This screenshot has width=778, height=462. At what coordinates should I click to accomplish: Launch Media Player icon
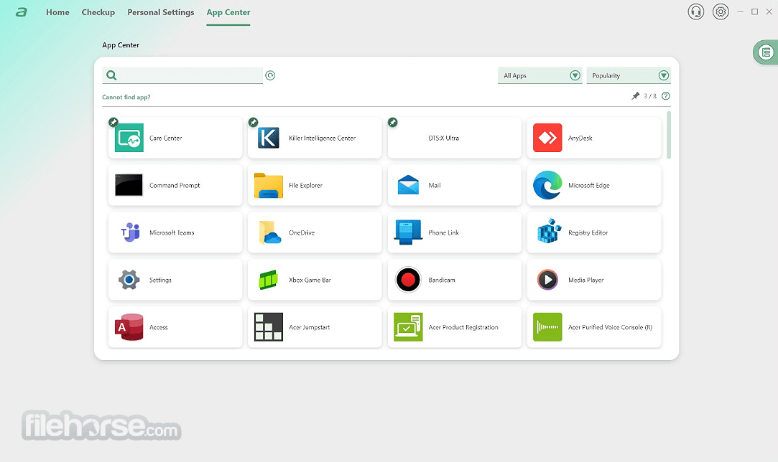548,280
